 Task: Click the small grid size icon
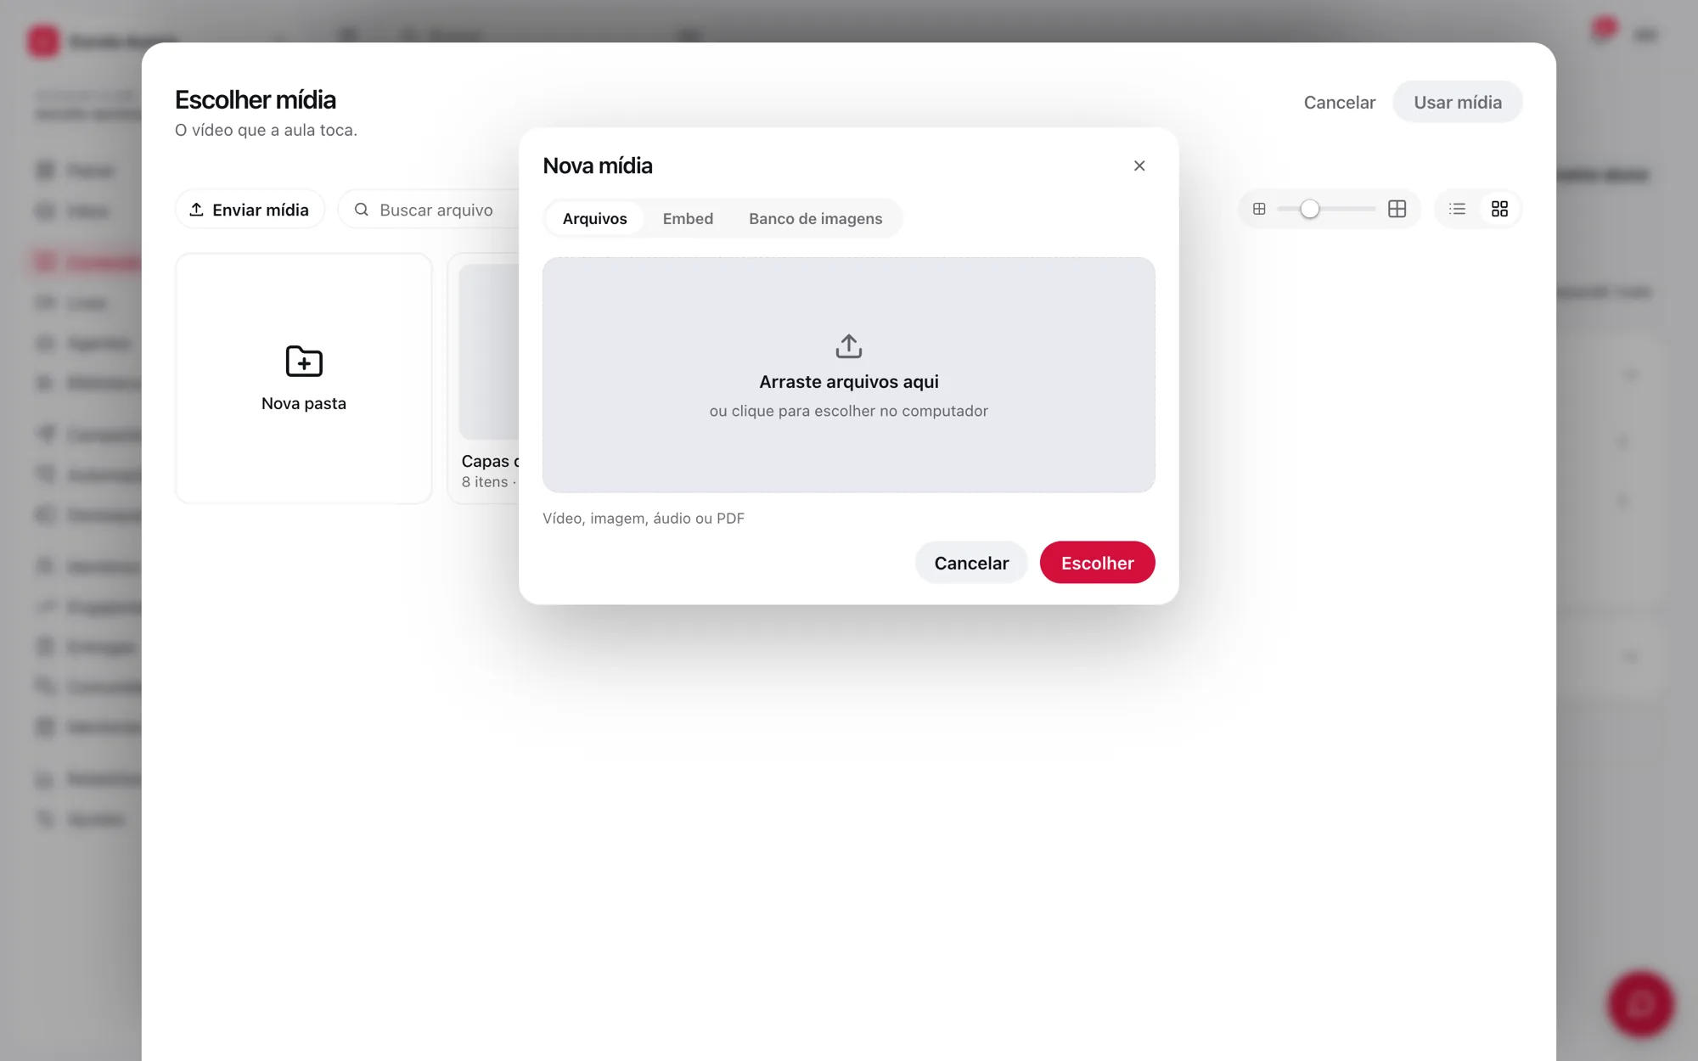coord(1259,209)
